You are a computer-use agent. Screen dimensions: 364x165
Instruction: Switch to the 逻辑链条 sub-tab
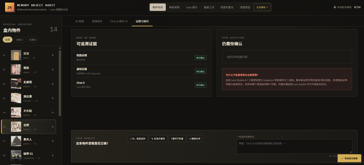(x=97, y=21)
